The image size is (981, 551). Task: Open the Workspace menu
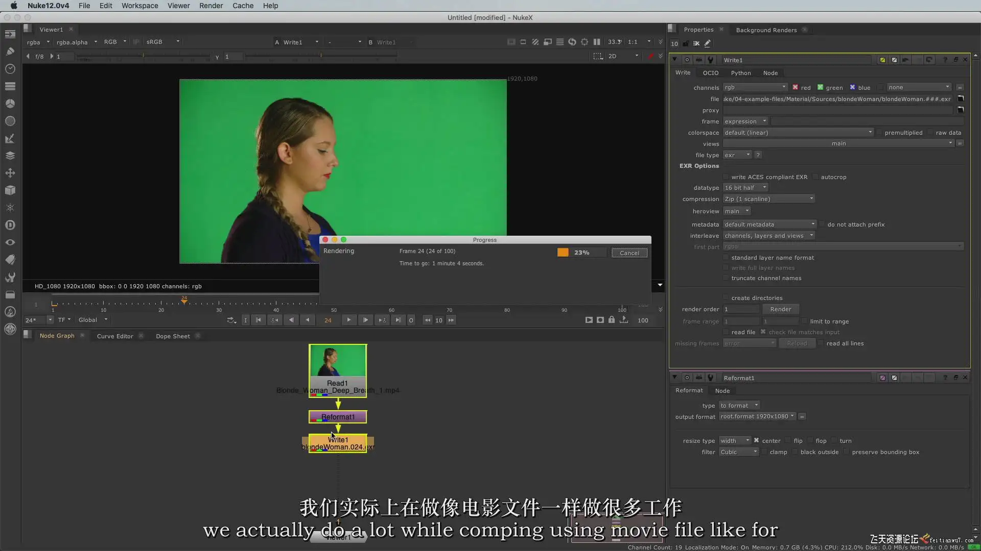139,6
